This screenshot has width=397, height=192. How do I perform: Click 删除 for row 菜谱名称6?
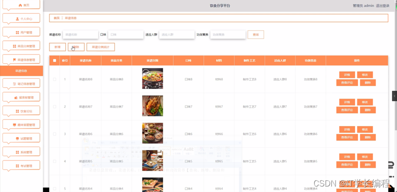[368, 137]
